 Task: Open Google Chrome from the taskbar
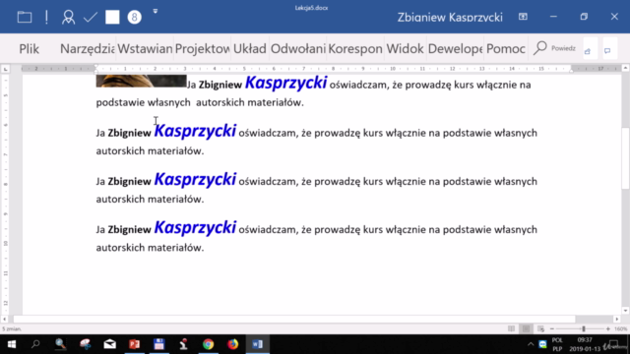coord(208,344)
